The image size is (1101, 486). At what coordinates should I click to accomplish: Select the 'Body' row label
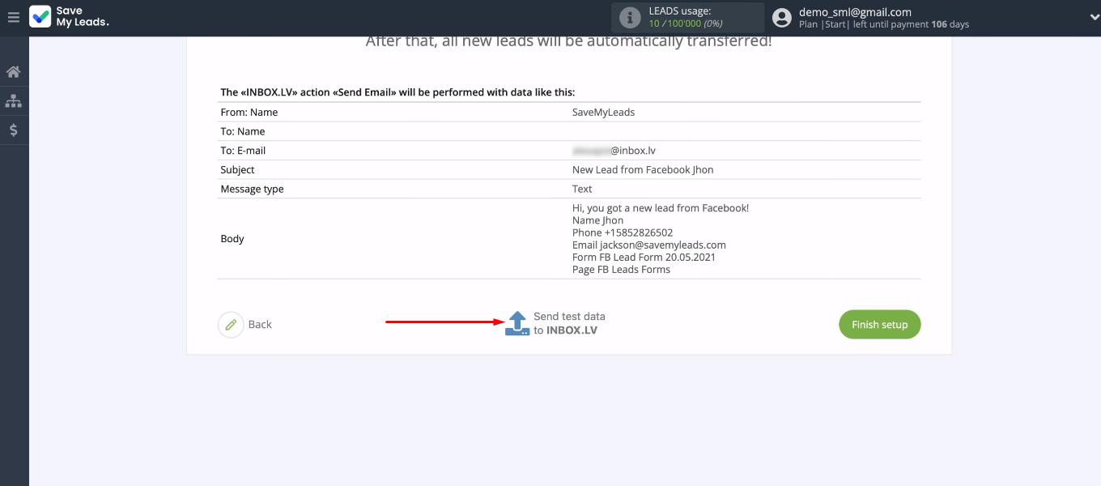(232, 239)
